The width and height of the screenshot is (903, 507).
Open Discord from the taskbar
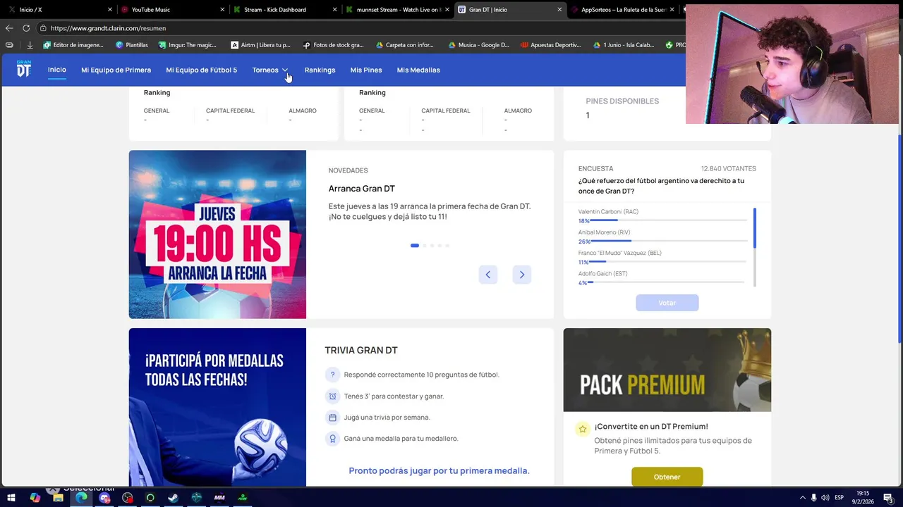coord(104,497)
